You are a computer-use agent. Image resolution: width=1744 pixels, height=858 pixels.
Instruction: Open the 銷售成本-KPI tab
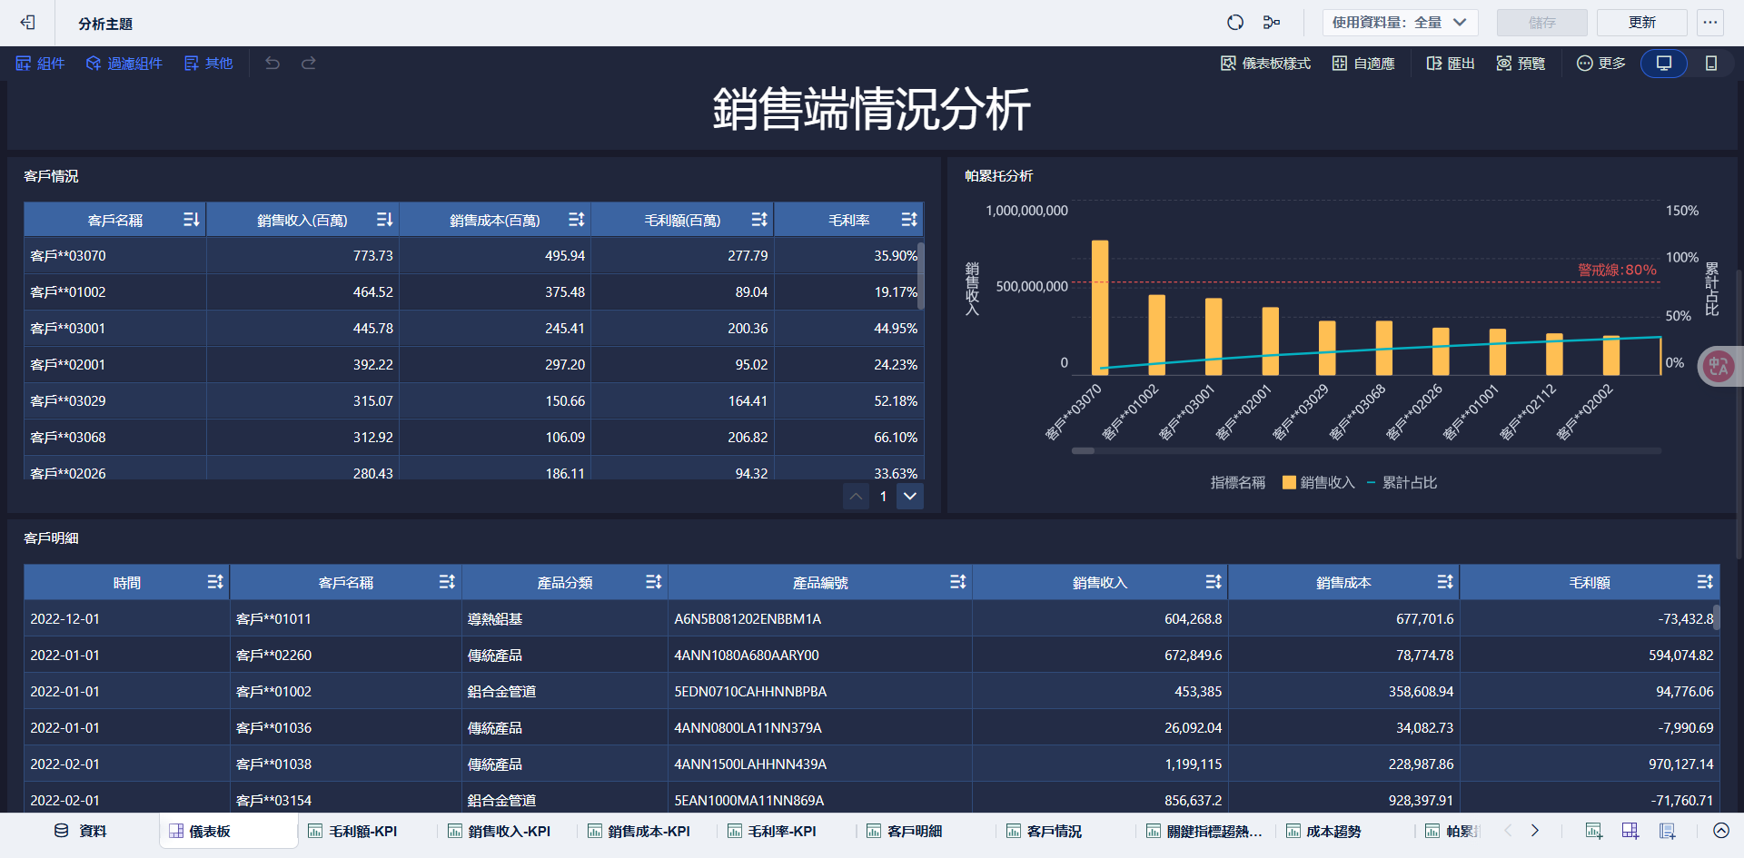(x=639, y=831)
